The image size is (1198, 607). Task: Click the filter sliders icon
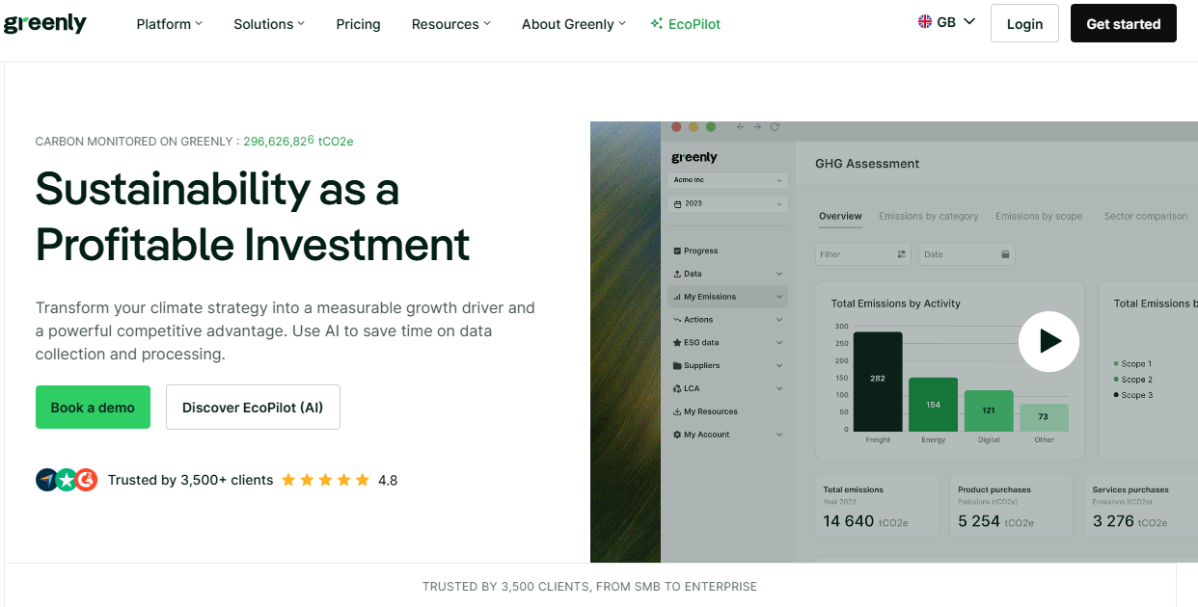(902, 254)
